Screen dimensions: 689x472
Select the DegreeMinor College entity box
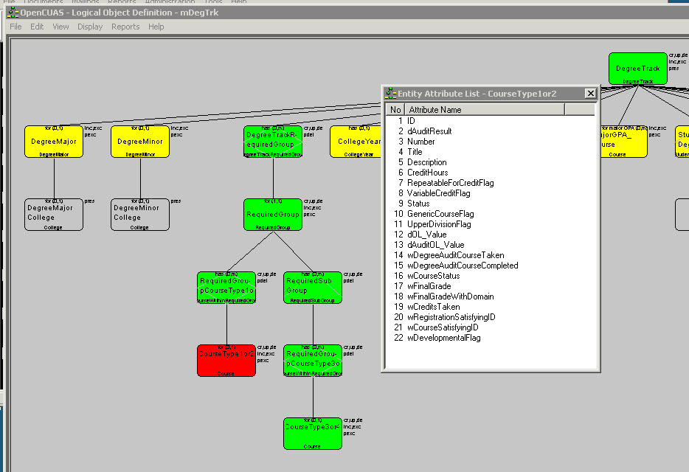(x=140, y=215)
